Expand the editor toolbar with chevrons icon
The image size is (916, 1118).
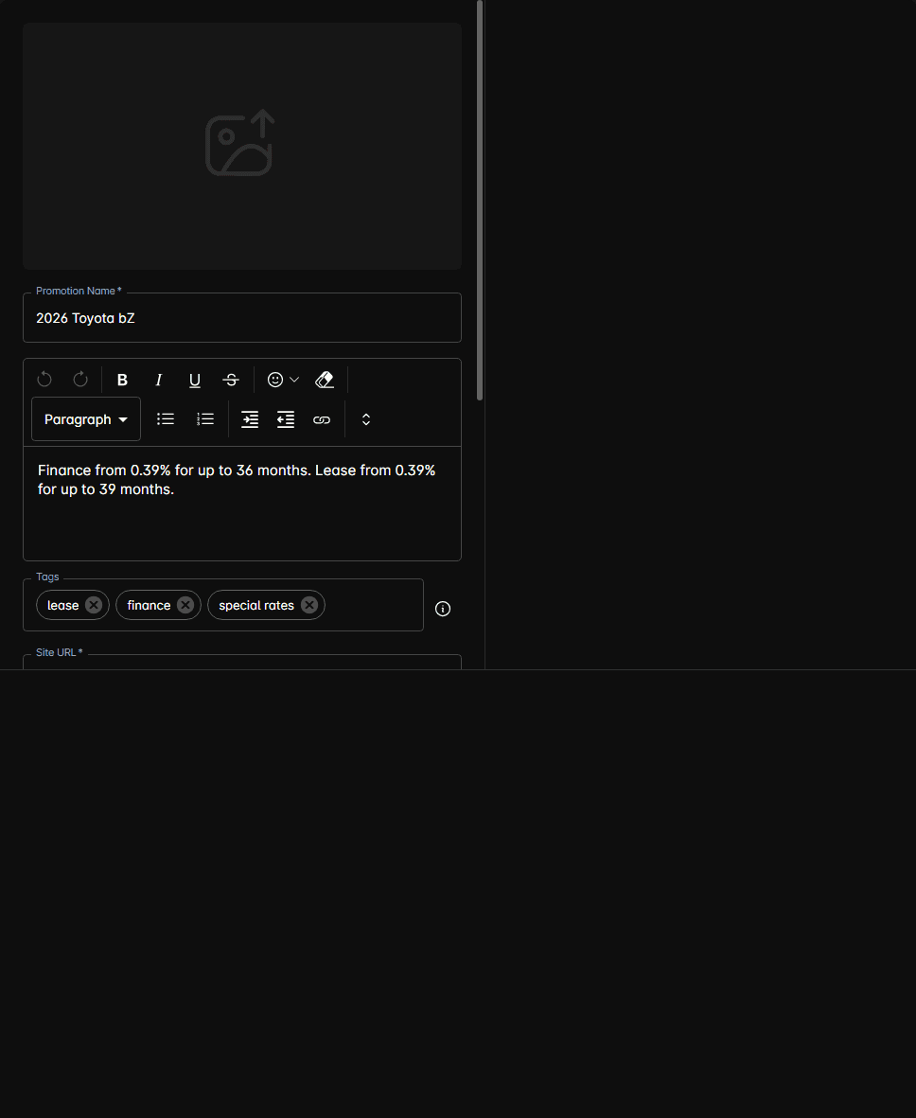365,419
